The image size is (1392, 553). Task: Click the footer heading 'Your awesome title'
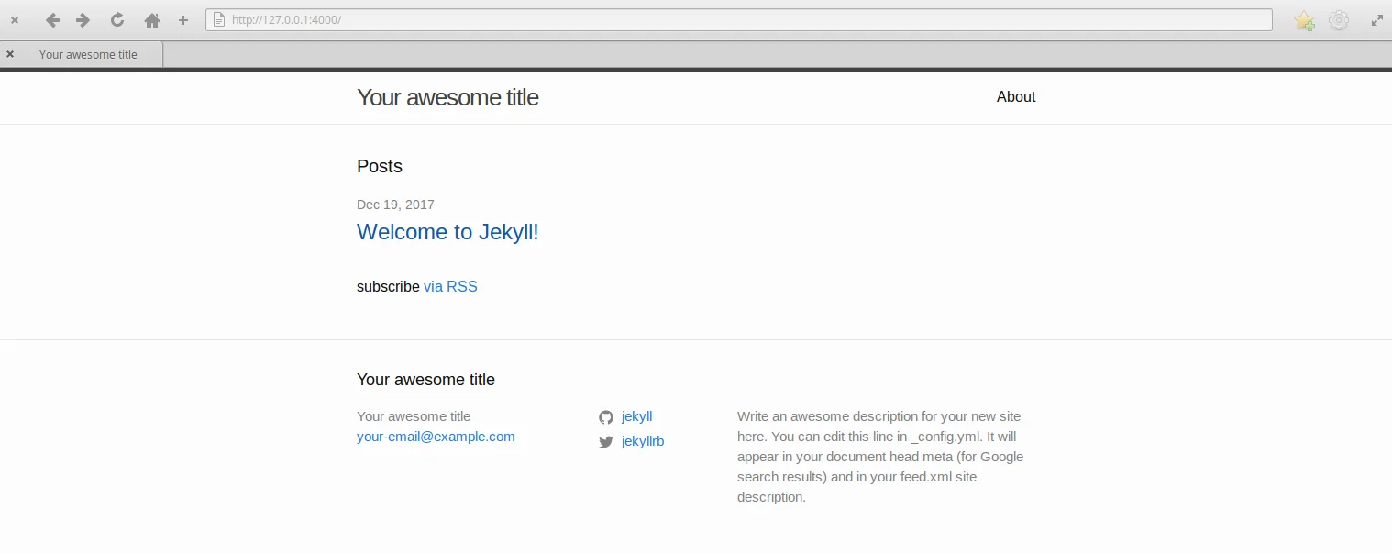425,380
